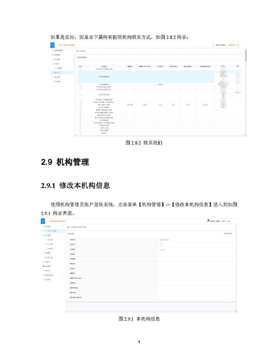The image size is (278, 360).
Task: Click the blue edit link on institution info card
Action: click(228, 233)
